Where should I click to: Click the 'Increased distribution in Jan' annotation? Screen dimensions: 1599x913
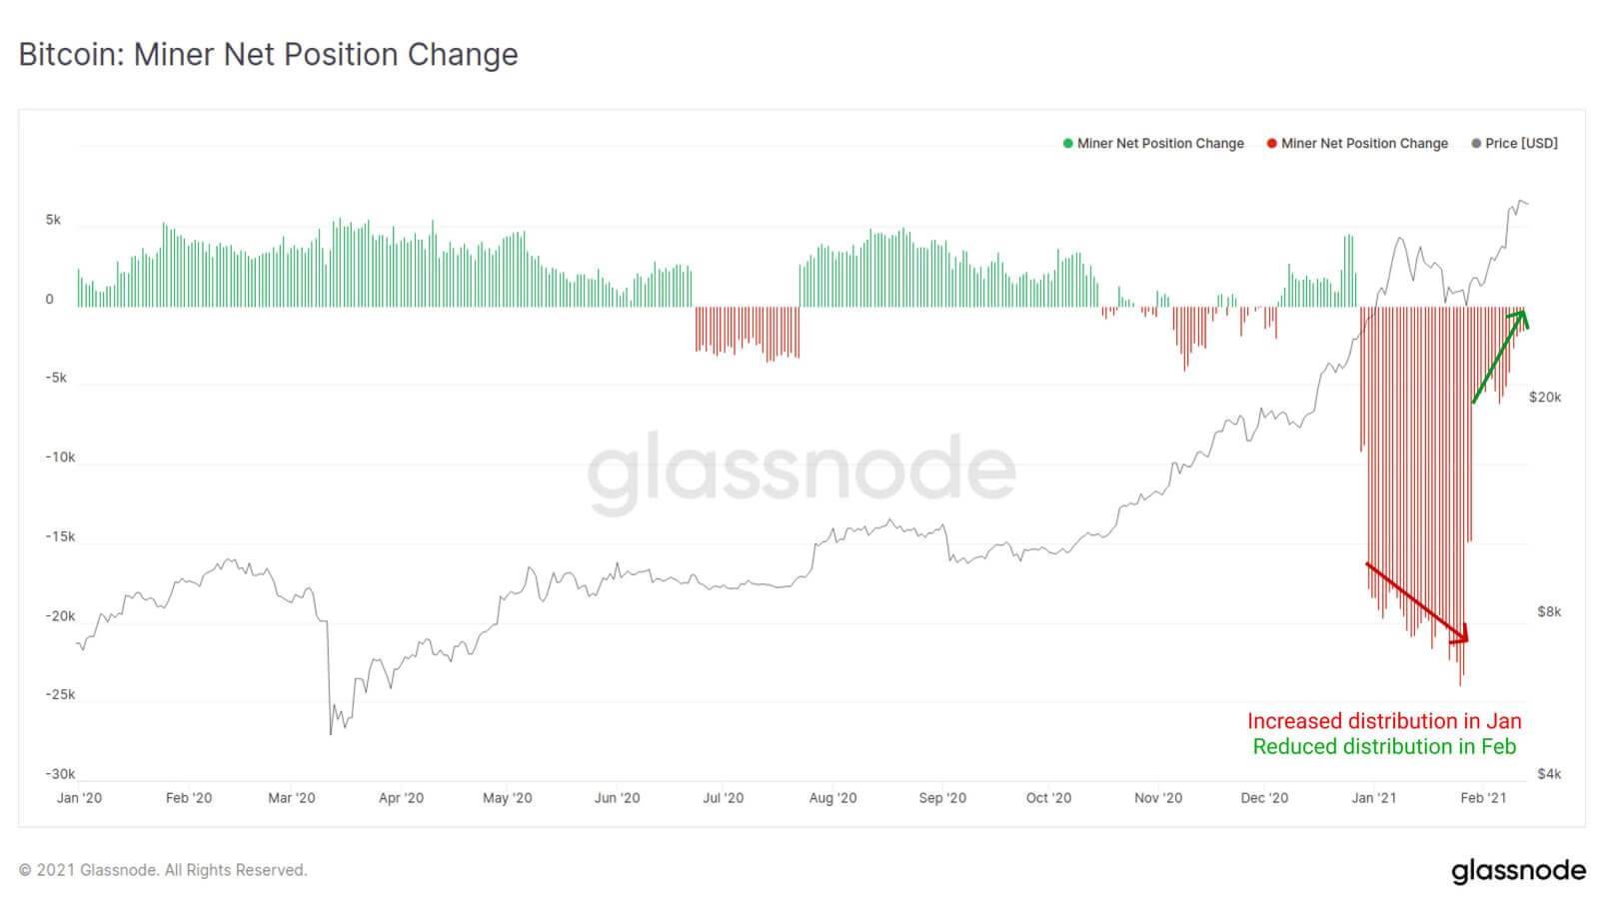pyautogui.click(x=1384, y=721)
